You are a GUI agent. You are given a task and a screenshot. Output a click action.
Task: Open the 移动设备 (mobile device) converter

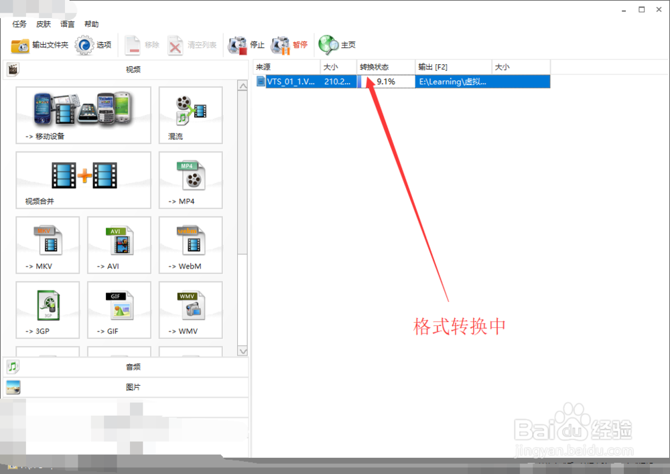pos(83,115)
